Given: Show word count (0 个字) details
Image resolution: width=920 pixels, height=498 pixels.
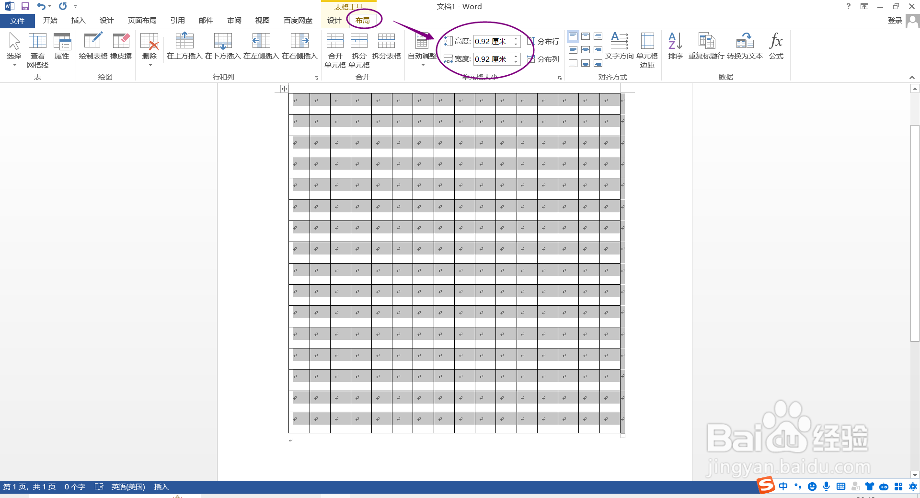Looking at the screenshot, I should click(75, 487).
